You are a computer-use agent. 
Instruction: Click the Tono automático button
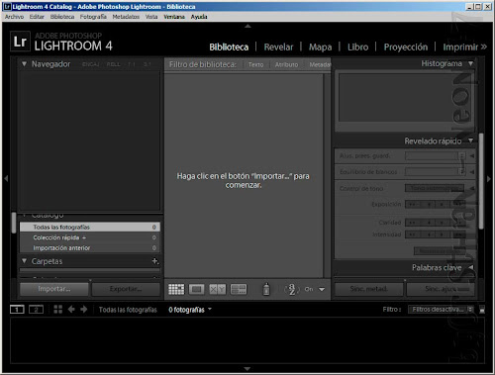435,188
